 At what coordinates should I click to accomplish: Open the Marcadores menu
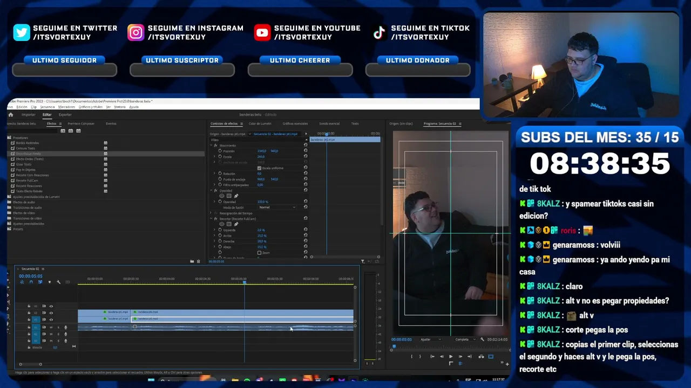(x=66, y=107)
